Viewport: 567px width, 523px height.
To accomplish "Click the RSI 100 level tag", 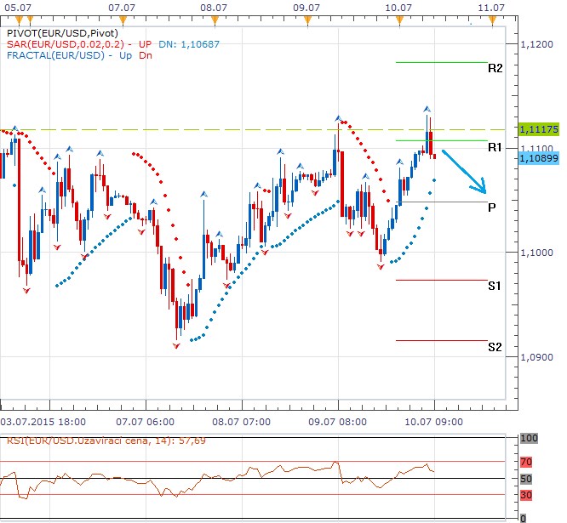I will tap(529, 439).
